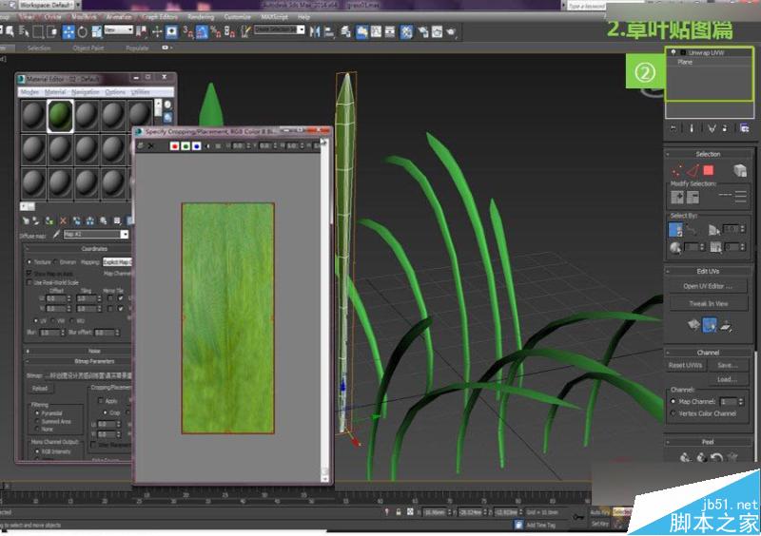Click the Align tool icon

(x=329, y=32)
